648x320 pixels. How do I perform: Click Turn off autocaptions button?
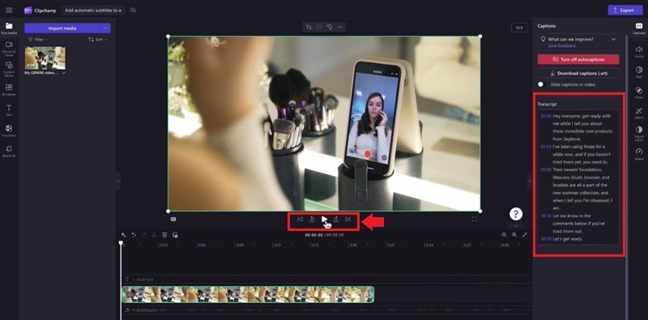pyautogui.click(x=578, y=59)
